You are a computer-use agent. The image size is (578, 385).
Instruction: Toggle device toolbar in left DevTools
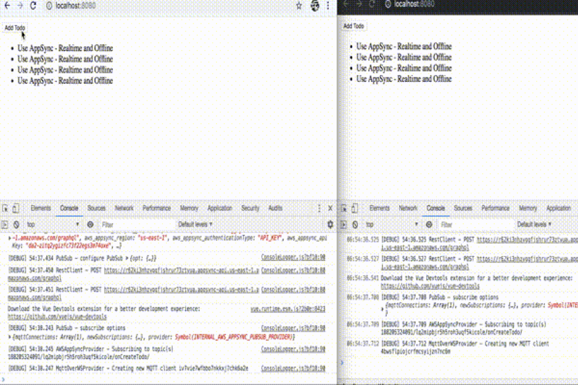15,208
